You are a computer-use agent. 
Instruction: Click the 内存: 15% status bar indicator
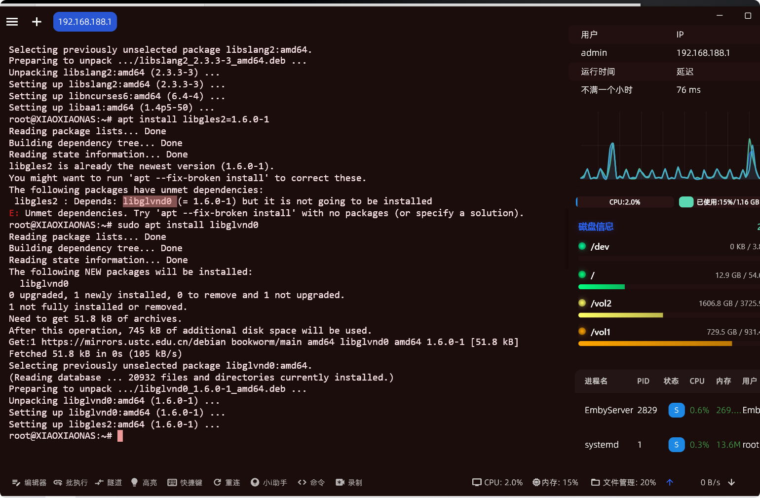(x=555, y=483)
